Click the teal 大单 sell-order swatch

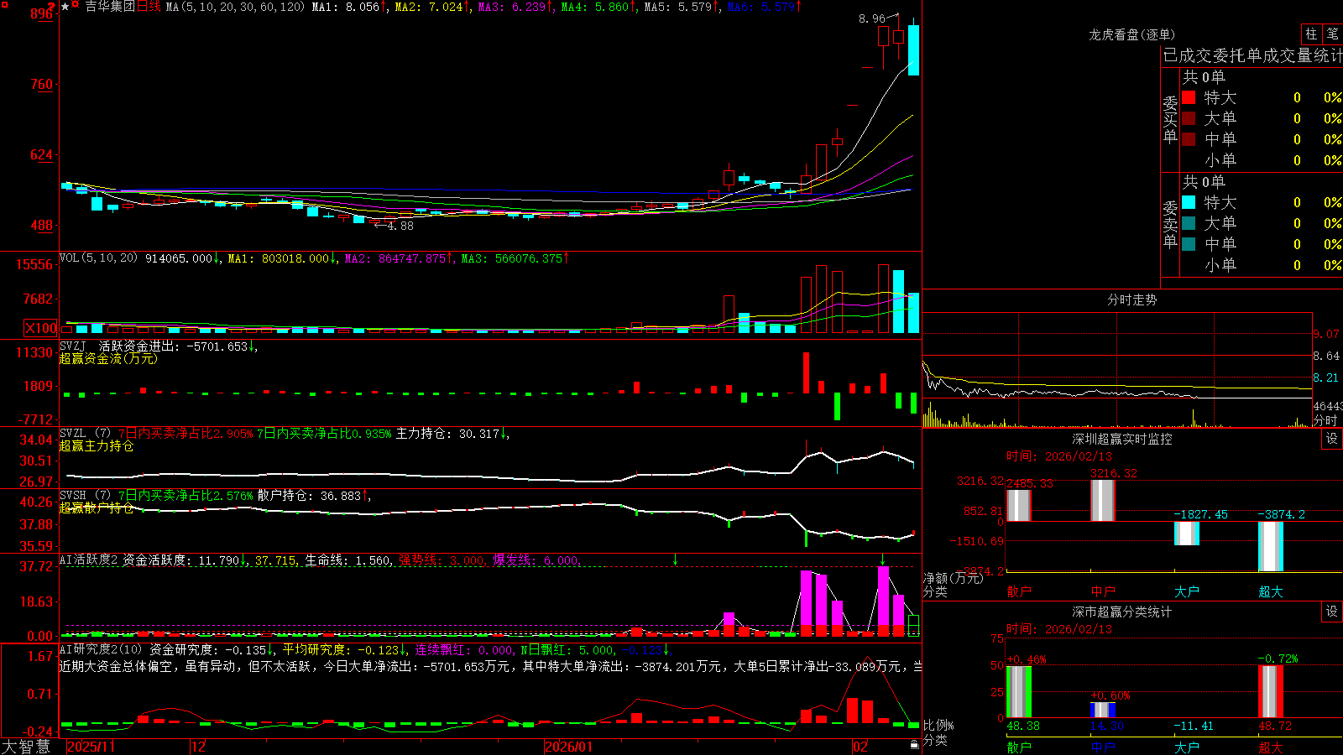(x=1189, y=223)
